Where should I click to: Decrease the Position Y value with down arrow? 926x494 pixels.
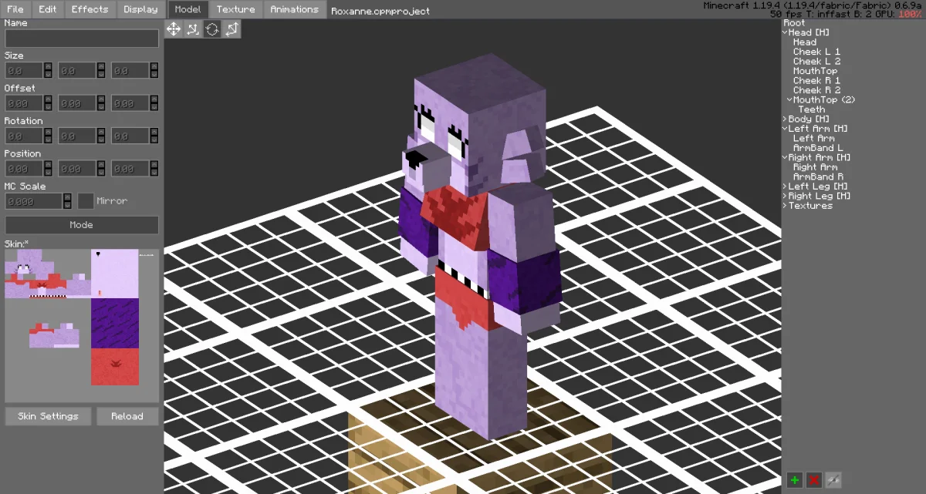click(100, 172)
